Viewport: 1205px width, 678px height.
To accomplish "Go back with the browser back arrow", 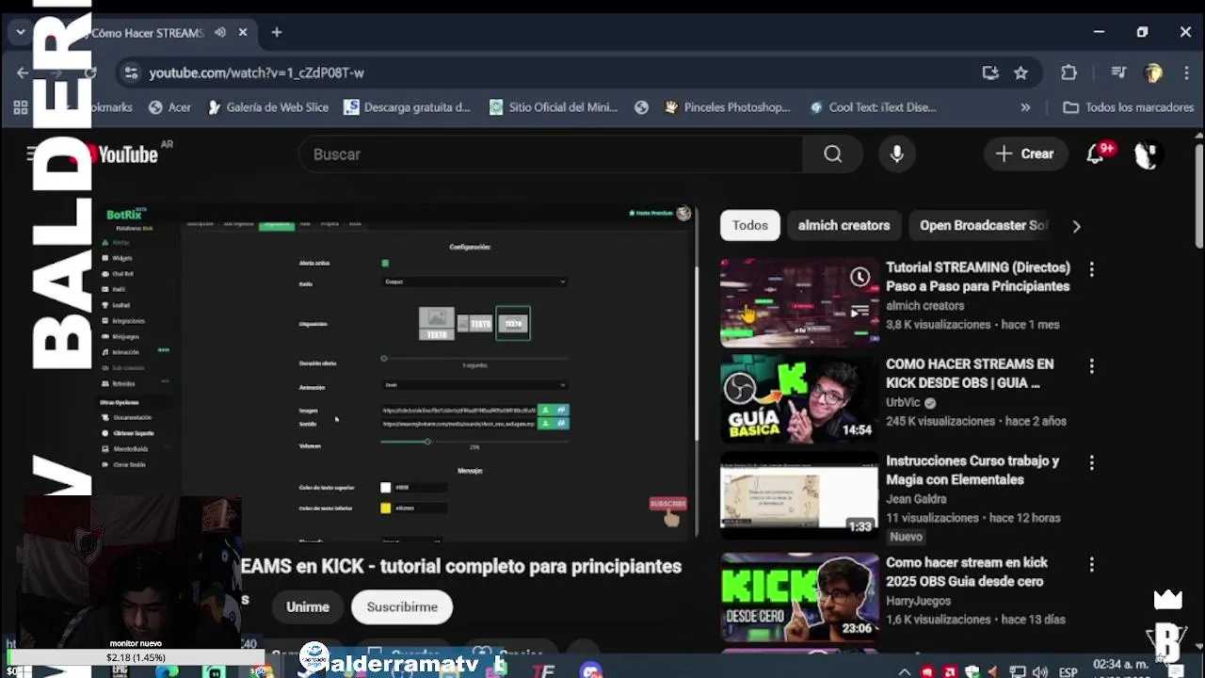I will (23, 73).
